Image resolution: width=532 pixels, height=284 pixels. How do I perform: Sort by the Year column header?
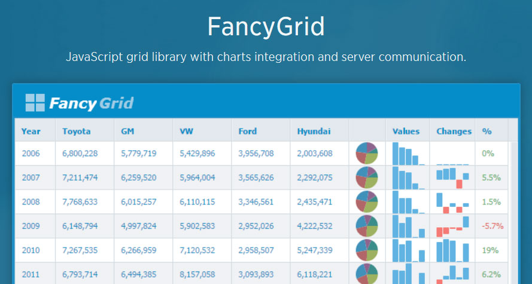35,131
